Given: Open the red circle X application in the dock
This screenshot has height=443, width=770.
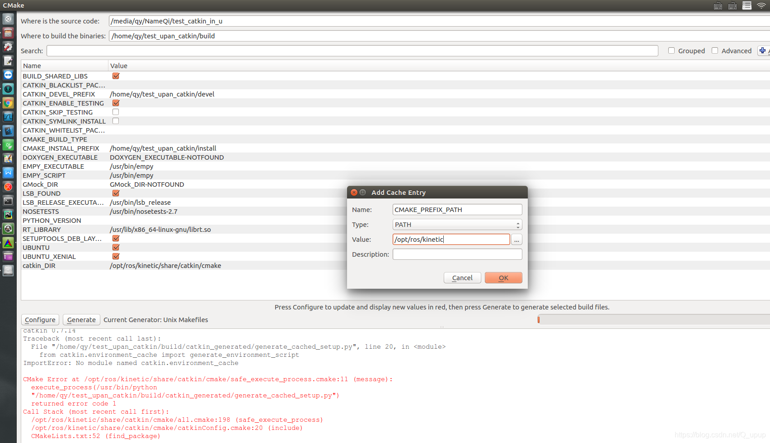Looking at the screenshot, I should click(8, 187).
